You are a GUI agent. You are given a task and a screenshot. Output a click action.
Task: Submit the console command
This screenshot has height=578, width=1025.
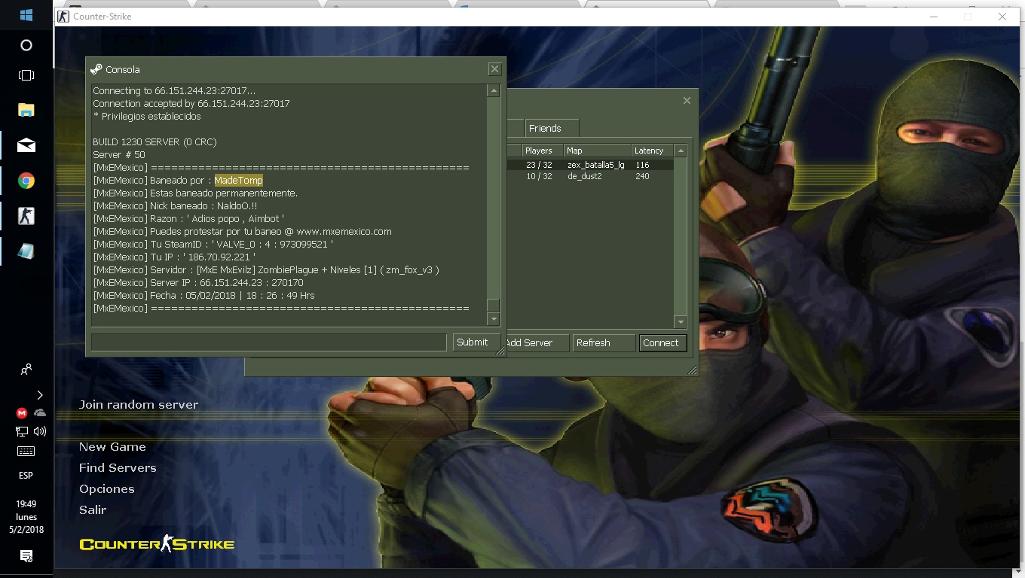click(x=476, y=342)
